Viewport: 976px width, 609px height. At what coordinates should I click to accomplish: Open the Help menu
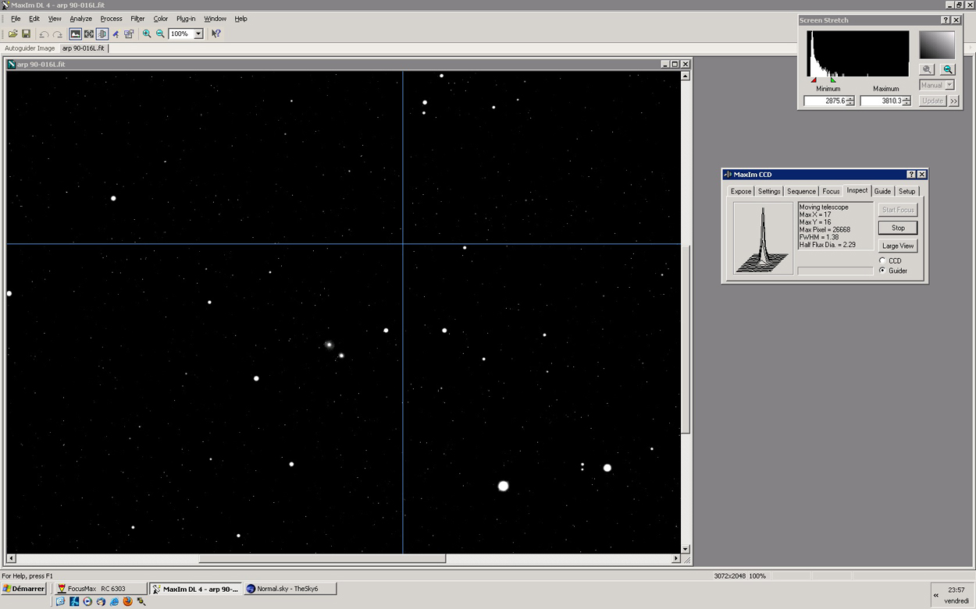[x=240, y=19]
